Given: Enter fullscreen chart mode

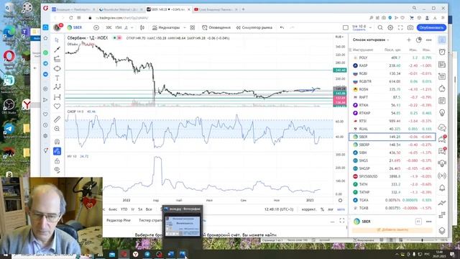Looking at the screenshot, I should (x=400, y=27).
